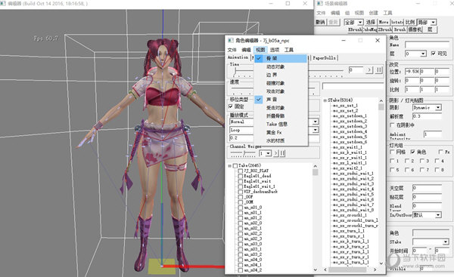Viewport: 454px width, 277px height.
Task: Open the In/OutDoor 默认 dropdown
Action: click(x=438, y=215)
